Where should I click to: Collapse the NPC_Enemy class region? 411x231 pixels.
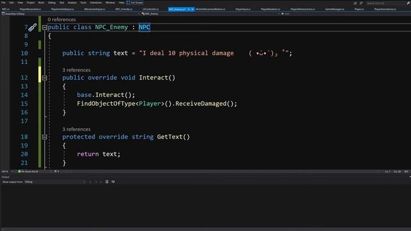pos(44,27)
